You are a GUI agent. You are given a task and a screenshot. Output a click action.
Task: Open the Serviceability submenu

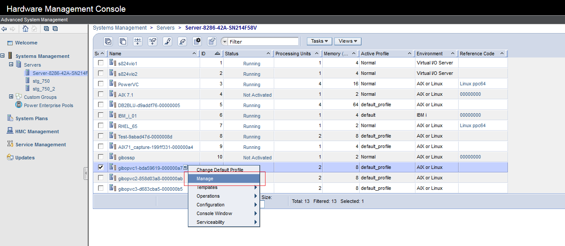click(x=224, y=222)
